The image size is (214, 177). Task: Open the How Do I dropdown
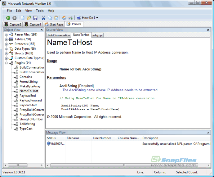87,18
